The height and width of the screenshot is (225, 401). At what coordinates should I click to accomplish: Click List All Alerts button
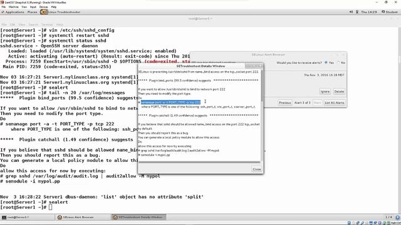pos(334,102)
